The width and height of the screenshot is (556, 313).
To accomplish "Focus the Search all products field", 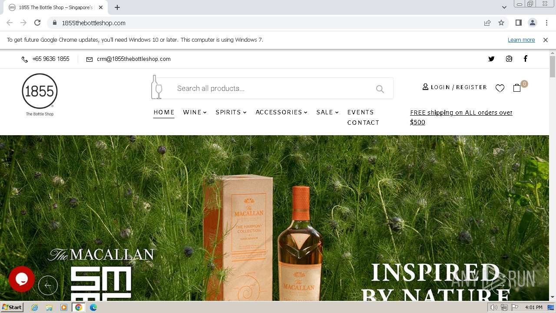I will (271, 88).
